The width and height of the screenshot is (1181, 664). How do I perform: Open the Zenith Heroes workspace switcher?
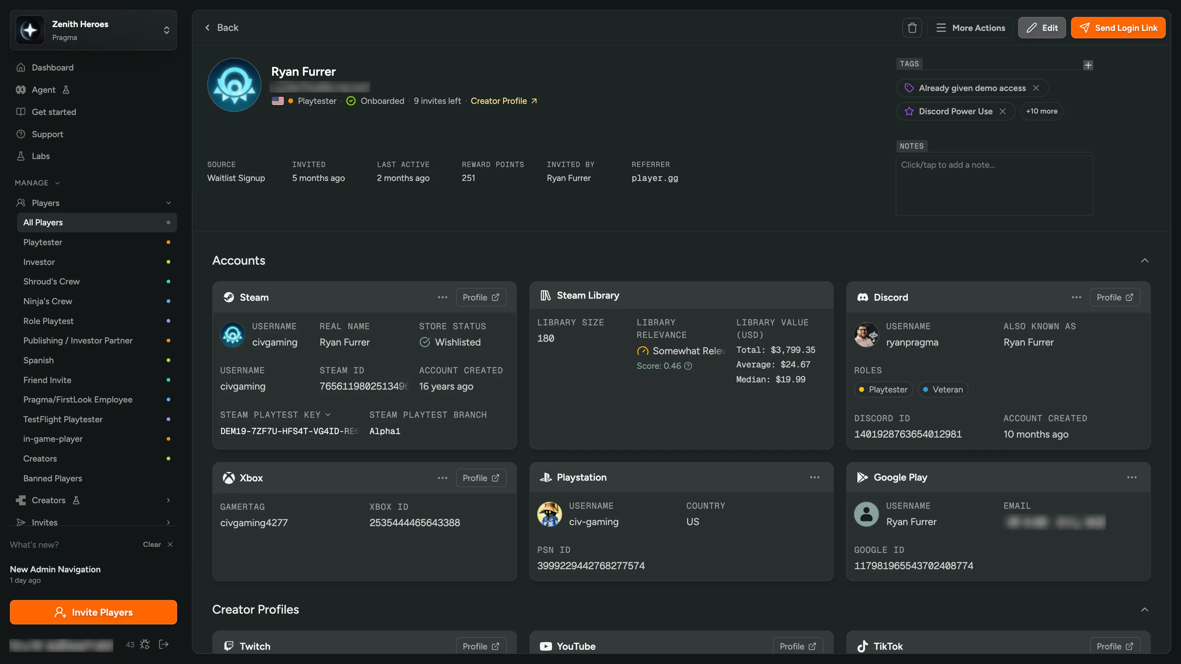tap(93, 30)
